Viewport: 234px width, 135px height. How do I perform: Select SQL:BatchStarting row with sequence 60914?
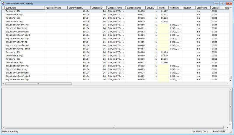(x=115, y=39)
